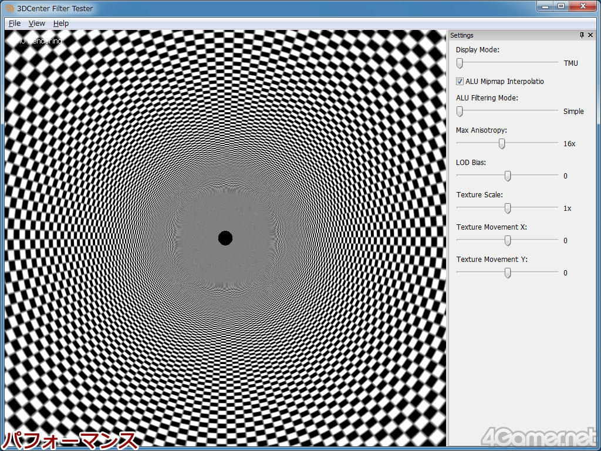Viewport: 601px width, 451px height.
Task: Click the '3DCenter Filter Tester' window title
Action: click(x=55, y=8)
